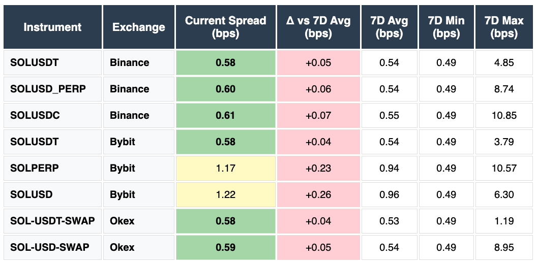Select the SOLPERP instrument row label
The width and height of the screenshot is (536, 264).
tap(35, 169)
